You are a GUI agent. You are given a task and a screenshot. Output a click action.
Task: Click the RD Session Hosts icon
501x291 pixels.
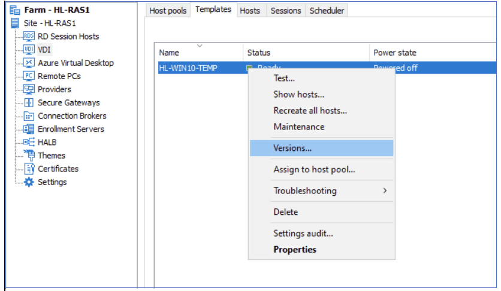pos(29,37)
